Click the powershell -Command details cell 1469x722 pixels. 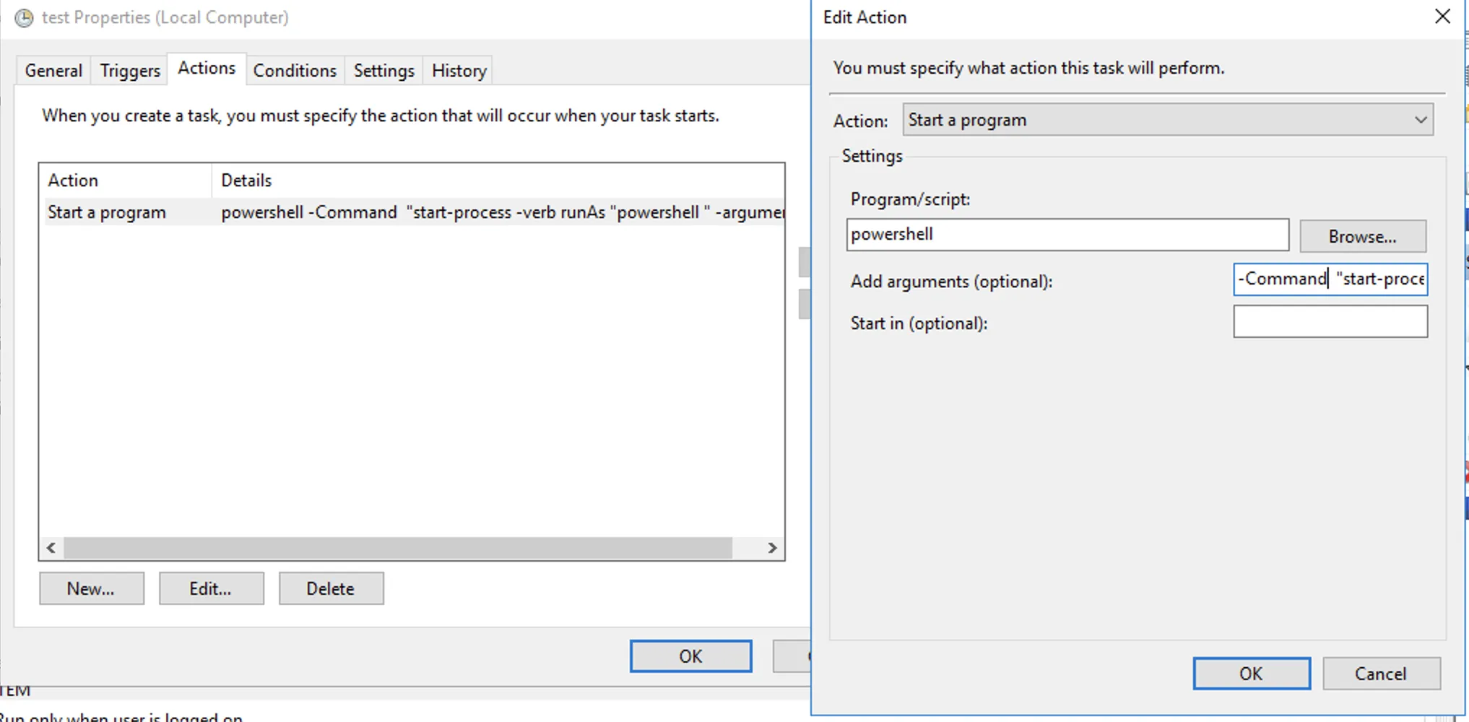502,212
